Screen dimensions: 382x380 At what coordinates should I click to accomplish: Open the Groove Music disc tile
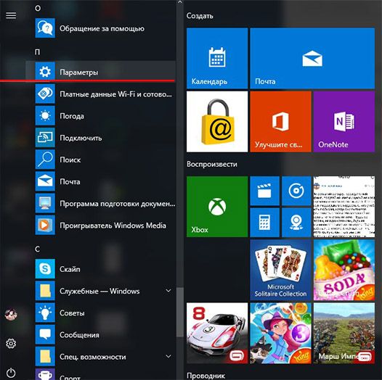(x=296, y=191)
